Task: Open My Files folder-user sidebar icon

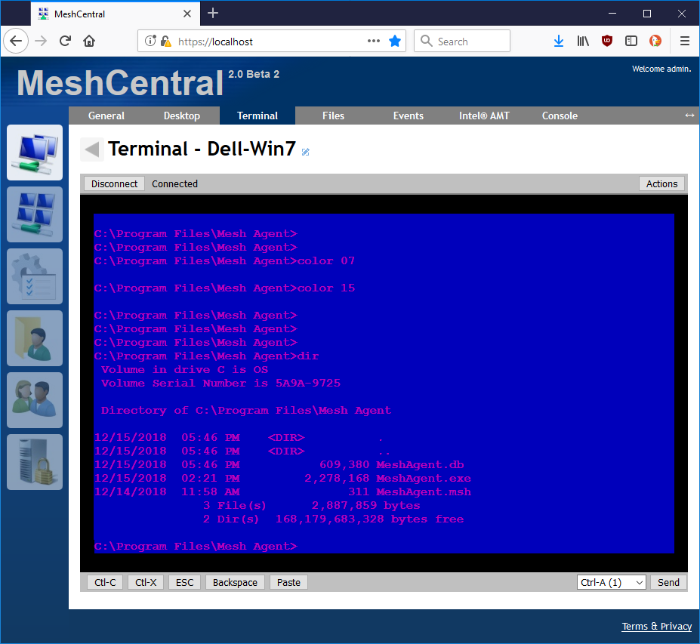Action: (x=35, y=338)
